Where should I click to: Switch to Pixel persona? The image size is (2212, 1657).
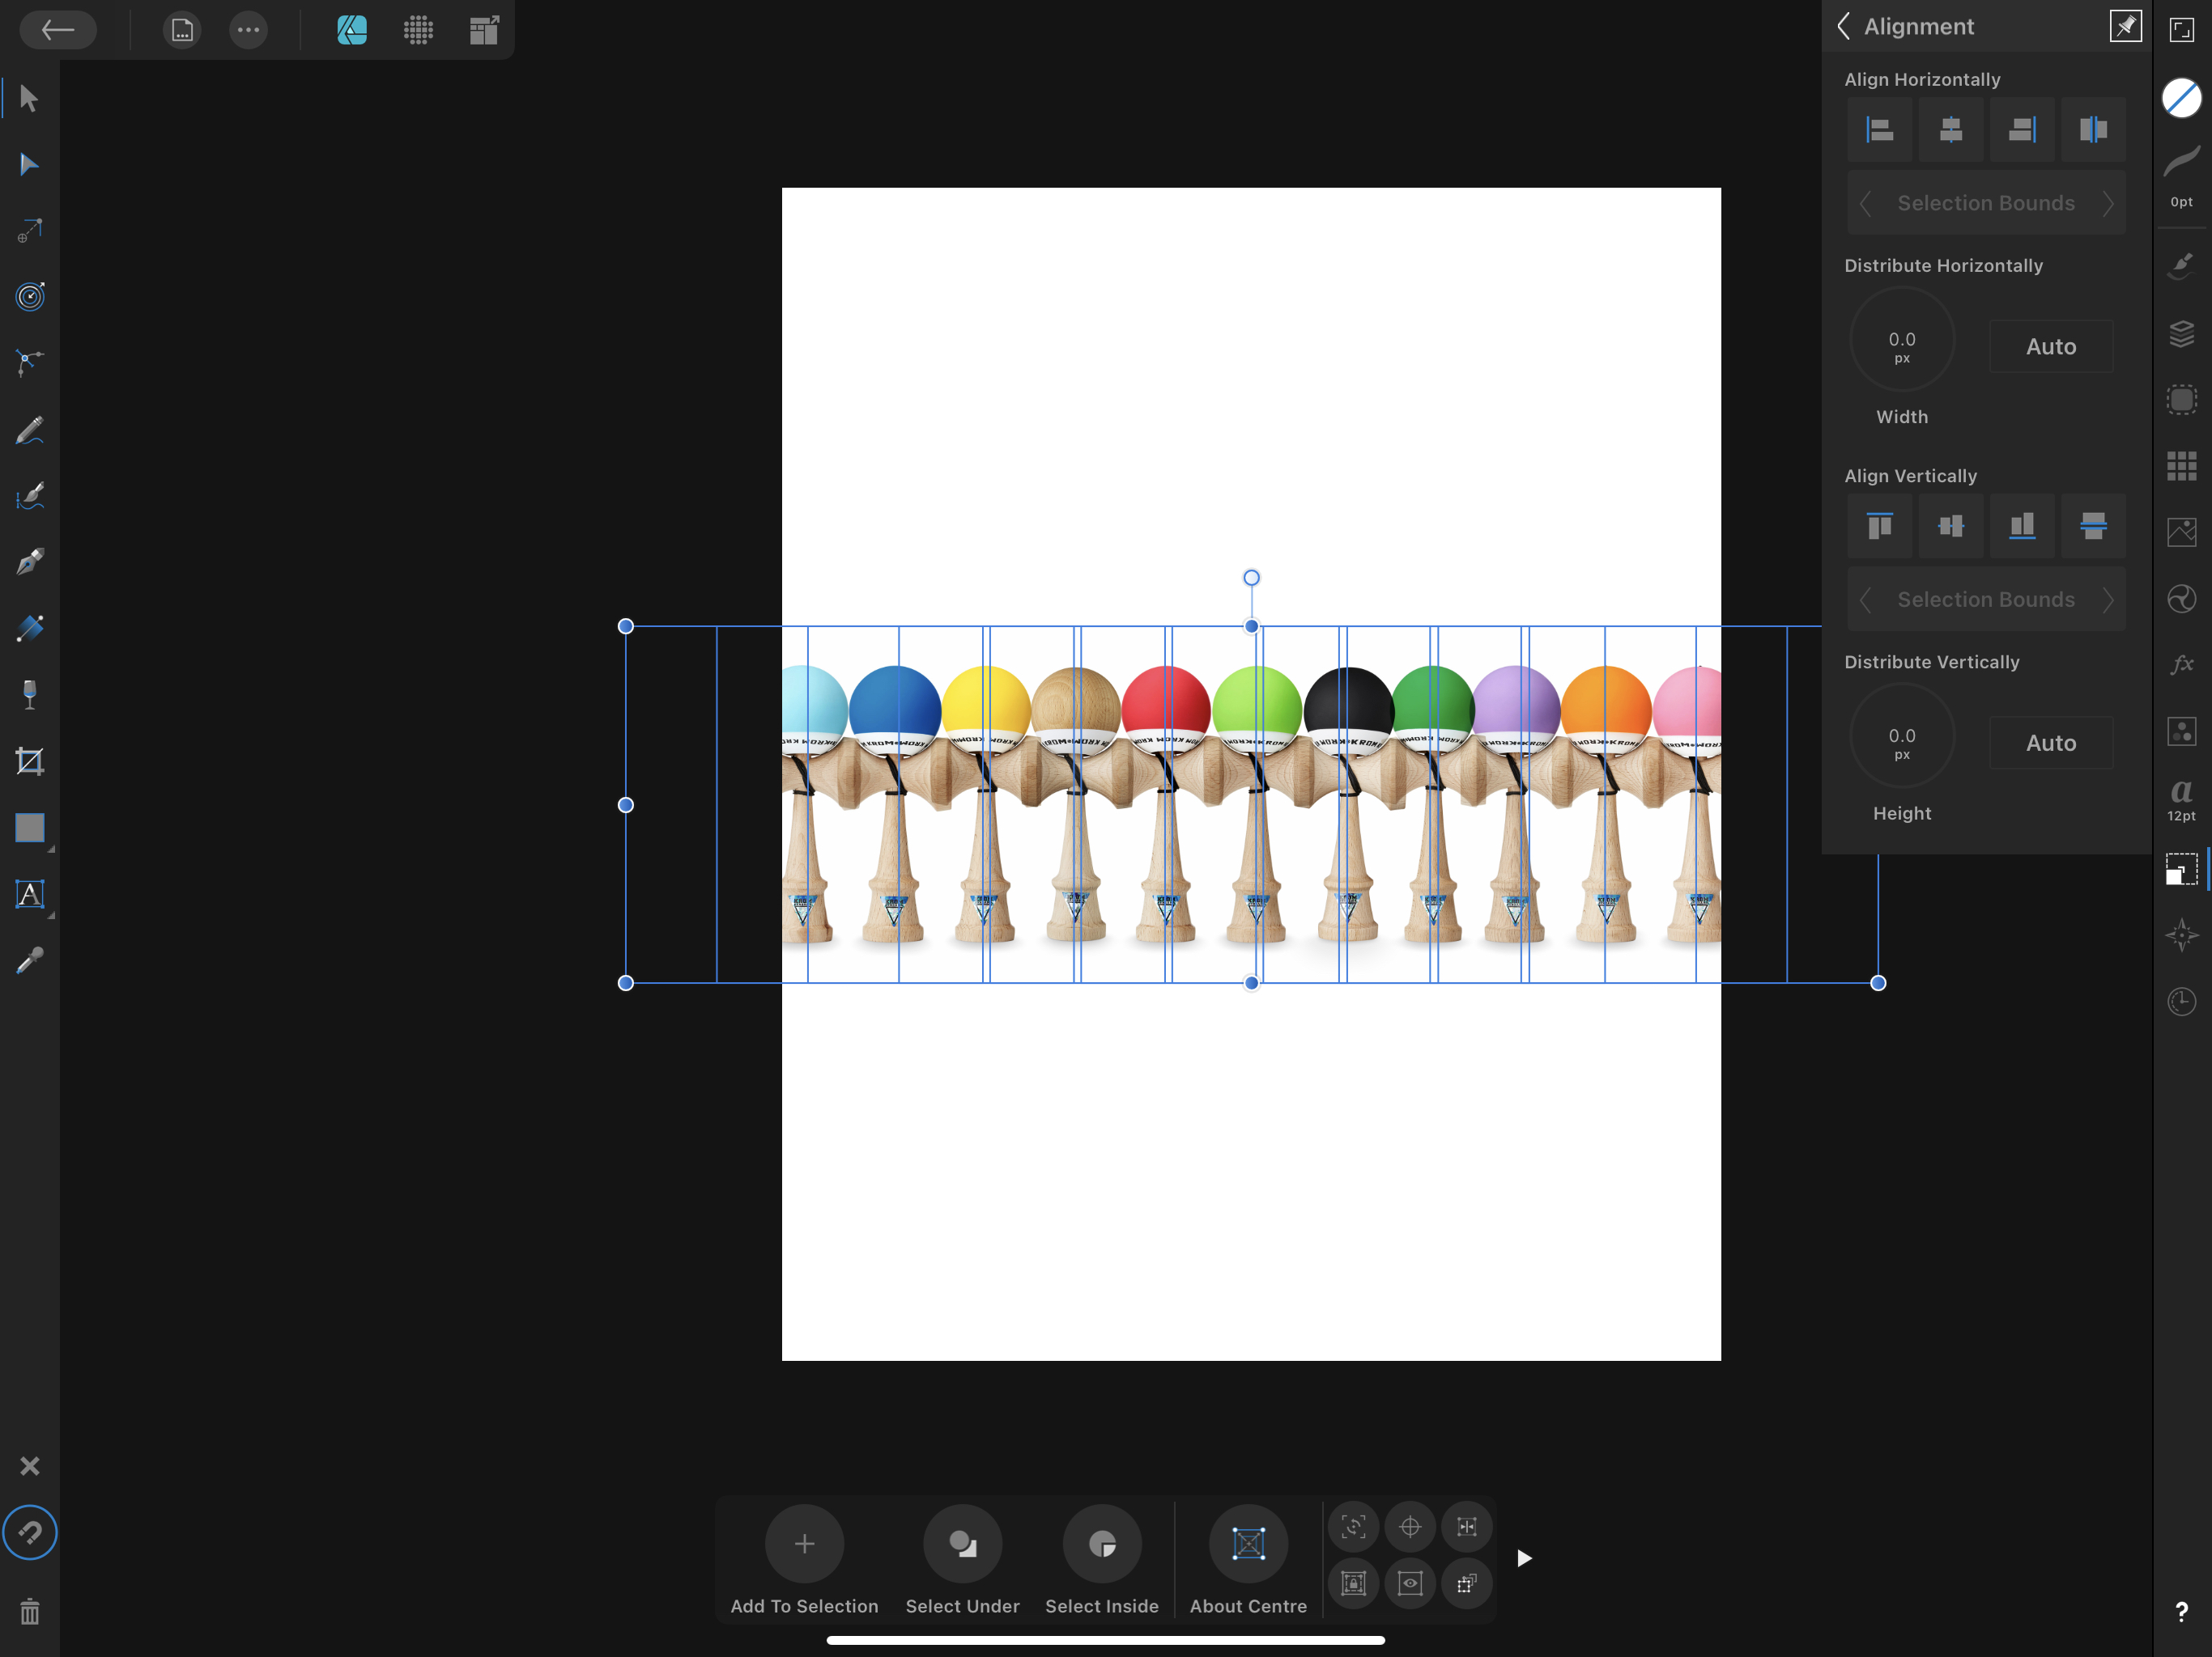click(x=418, y=30)
